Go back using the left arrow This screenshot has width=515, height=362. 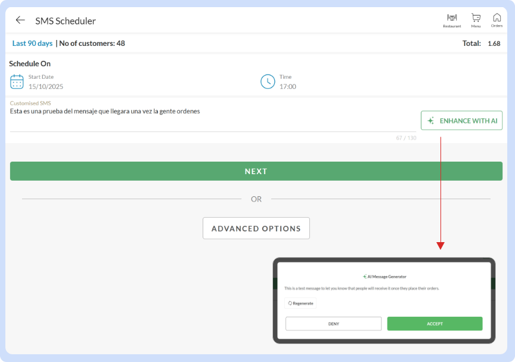coord(20,20)
